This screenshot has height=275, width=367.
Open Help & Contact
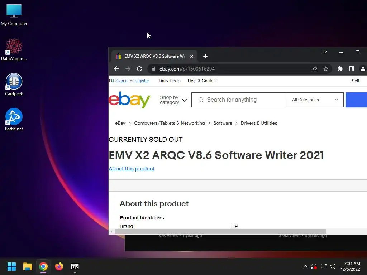click(x=202, y=81)
